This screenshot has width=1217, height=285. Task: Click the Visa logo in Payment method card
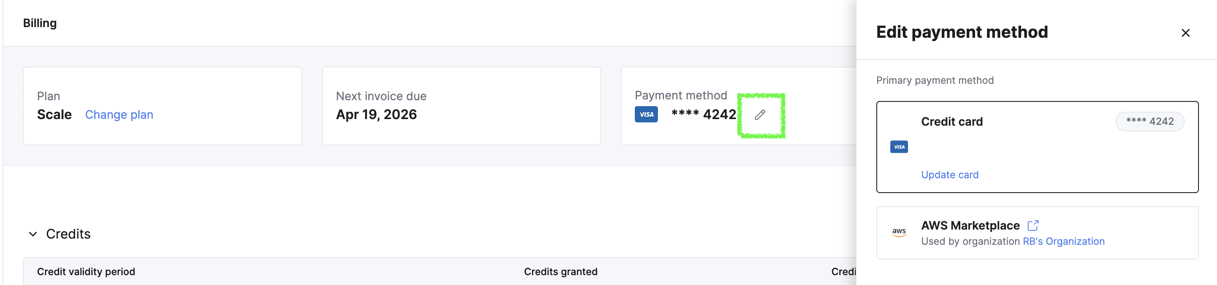(x=646, y=115)
